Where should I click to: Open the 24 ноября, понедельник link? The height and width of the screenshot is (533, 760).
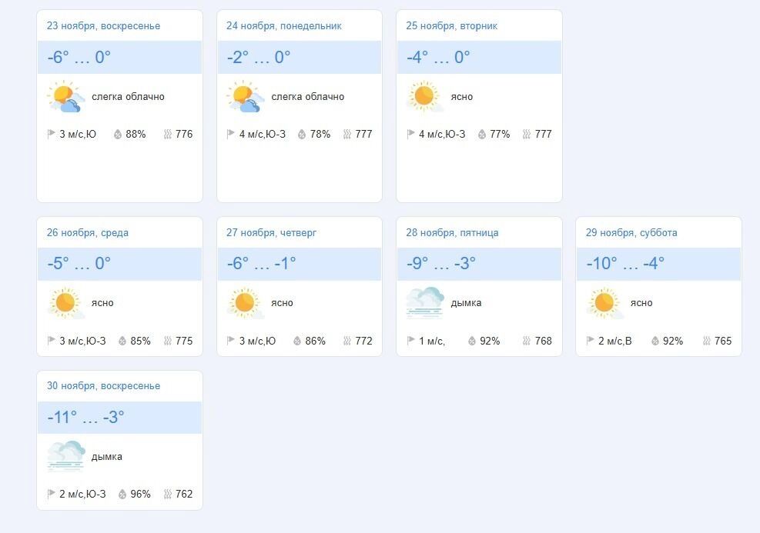(283, 25)
